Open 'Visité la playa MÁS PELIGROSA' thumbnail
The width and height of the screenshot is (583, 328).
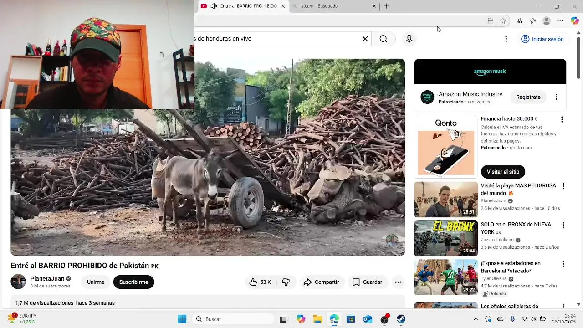pyautogui.click(x=446, y=200)
